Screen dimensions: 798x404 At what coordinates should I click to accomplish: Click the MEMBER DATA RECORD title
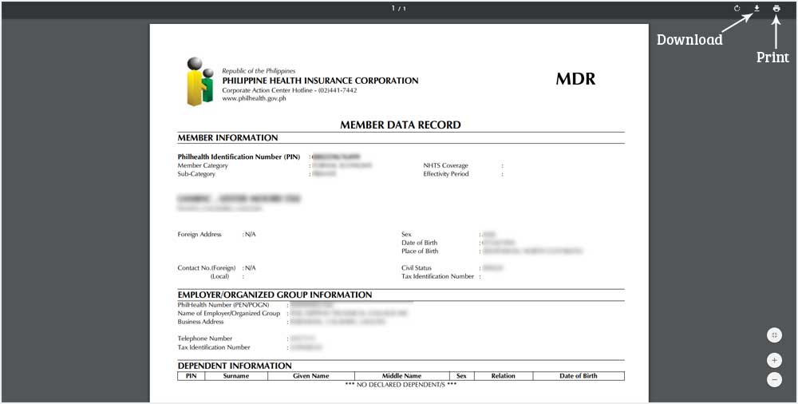coord(400,125)
